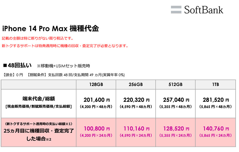Viewport: 239px width, 152px height.
Task: Click the SoftBank logo icon
Action: (x=176, y=10)
